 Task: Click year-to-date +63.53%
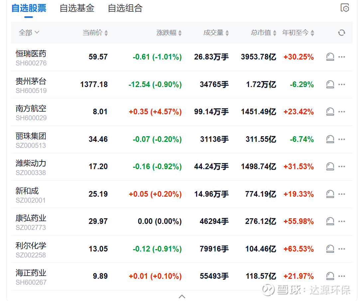click(299, 249)
